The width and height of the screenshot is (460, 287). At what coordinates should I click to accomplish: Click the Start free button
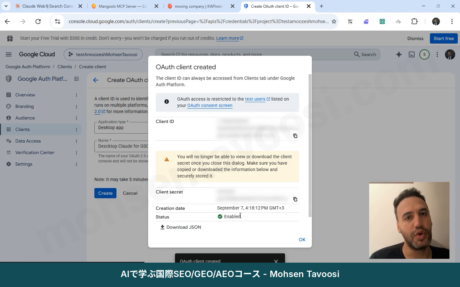[444, 38]
